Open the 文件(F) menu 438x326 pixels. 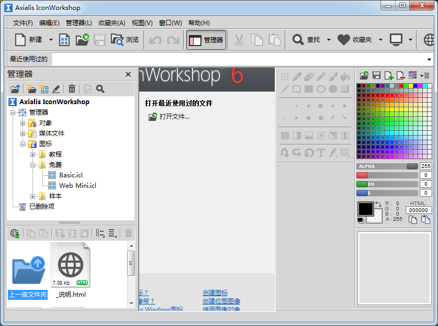tap(23, 23)
